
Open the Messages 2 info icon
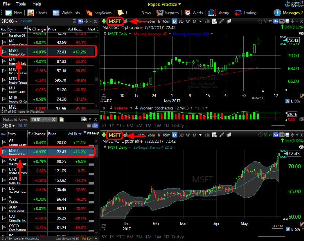click(277, 13)
